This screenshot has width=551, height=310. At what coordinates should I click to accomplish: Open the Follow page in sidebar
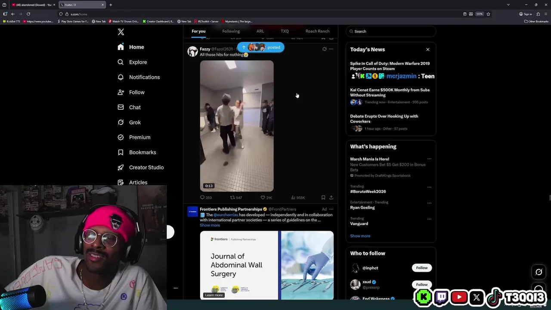point(131,92)
